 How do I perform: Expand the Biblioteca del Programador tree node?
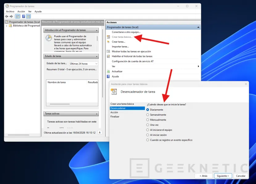[x=6, y=26]
